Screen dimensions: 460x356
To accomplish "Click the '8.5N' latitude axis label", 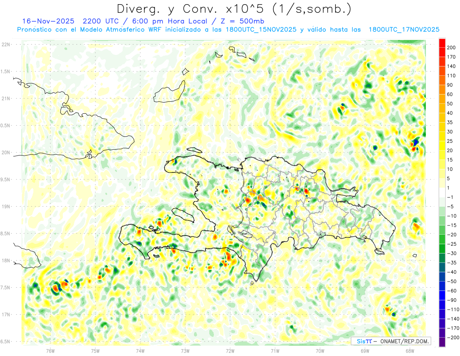I will (x=5, y=233).
